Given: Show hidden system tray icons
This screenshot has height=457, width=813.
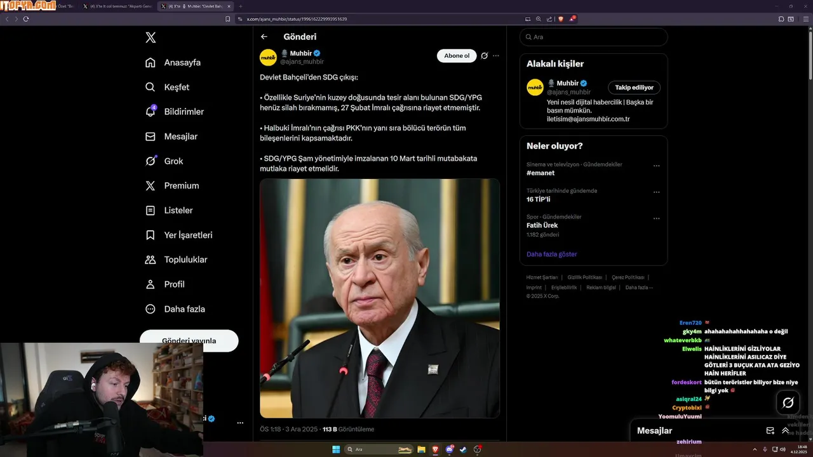Looking at the screenshot, I should point(755,449).
